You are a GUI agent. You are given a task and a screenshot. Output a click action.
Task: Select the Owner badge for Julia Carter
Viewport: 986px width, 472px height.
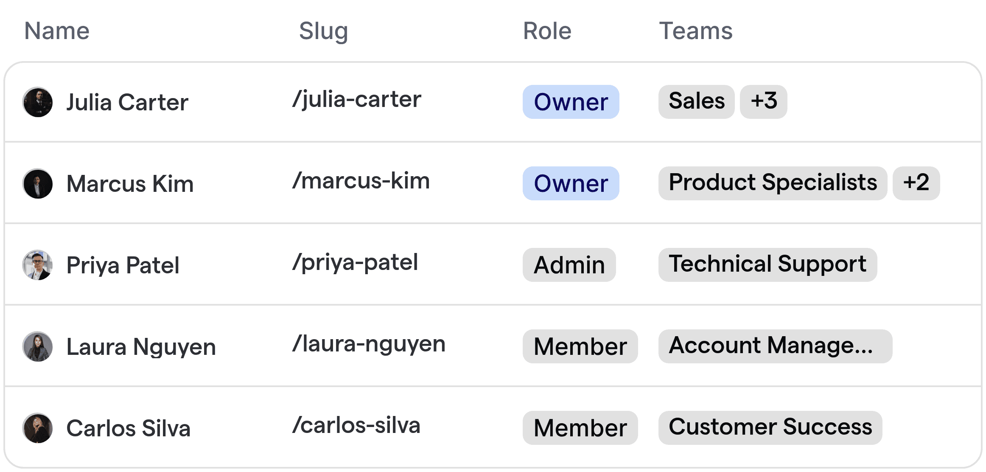point(571,102)
